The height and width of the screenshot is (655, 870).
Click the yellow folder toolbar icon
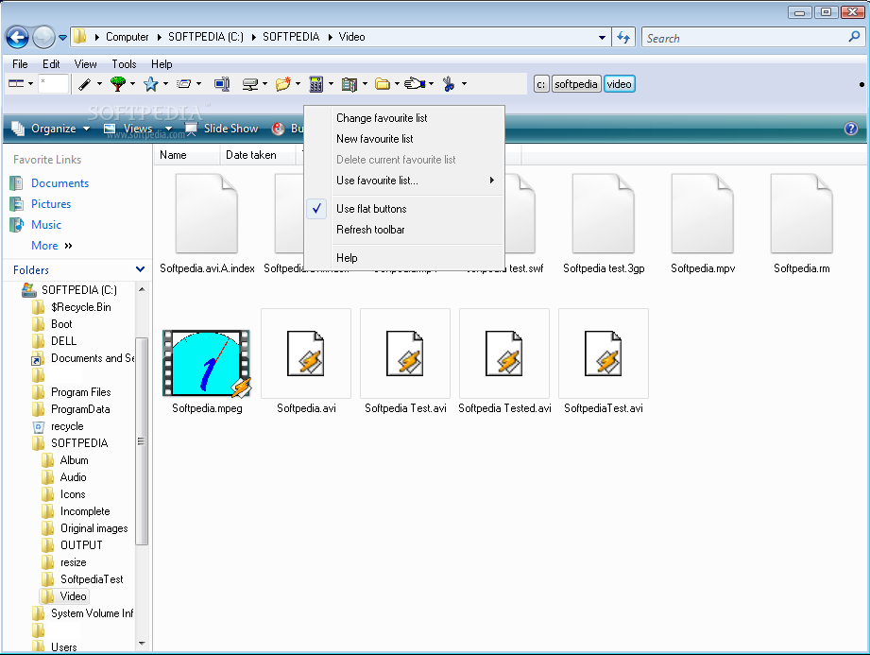click(383, 84)
